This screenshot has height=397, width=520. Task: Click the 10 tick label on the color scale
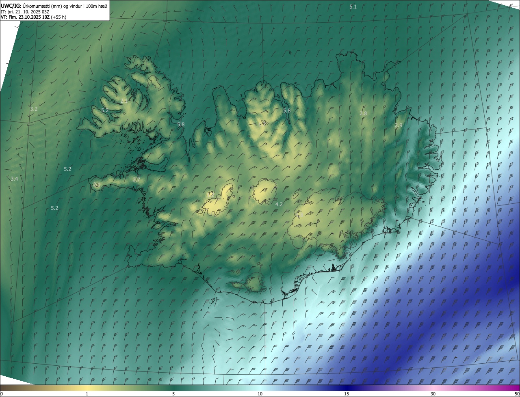(x=260, y=394)
